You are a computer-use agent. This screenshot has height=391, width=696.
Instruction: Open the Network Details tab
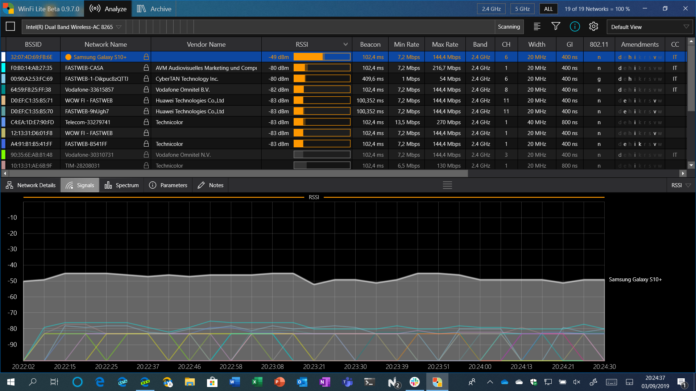(31, 185)
